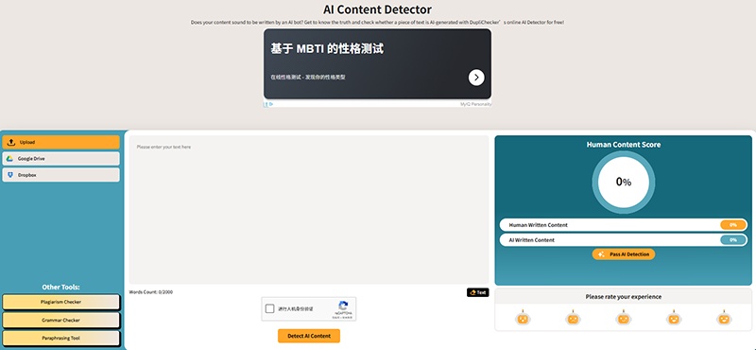Click the 'Please rate your experience' text
The image size is (756, 350).
click(624, 297)
